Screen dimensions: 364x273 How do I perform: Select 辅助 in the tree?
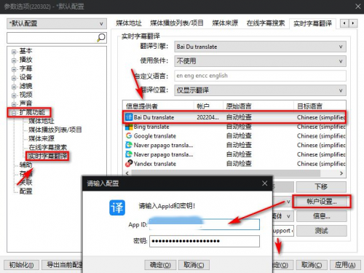(x=25, y=165)
